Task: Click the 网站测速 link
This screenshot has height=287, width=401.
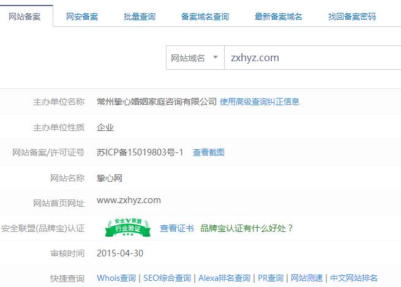Action: pos(307,278)
